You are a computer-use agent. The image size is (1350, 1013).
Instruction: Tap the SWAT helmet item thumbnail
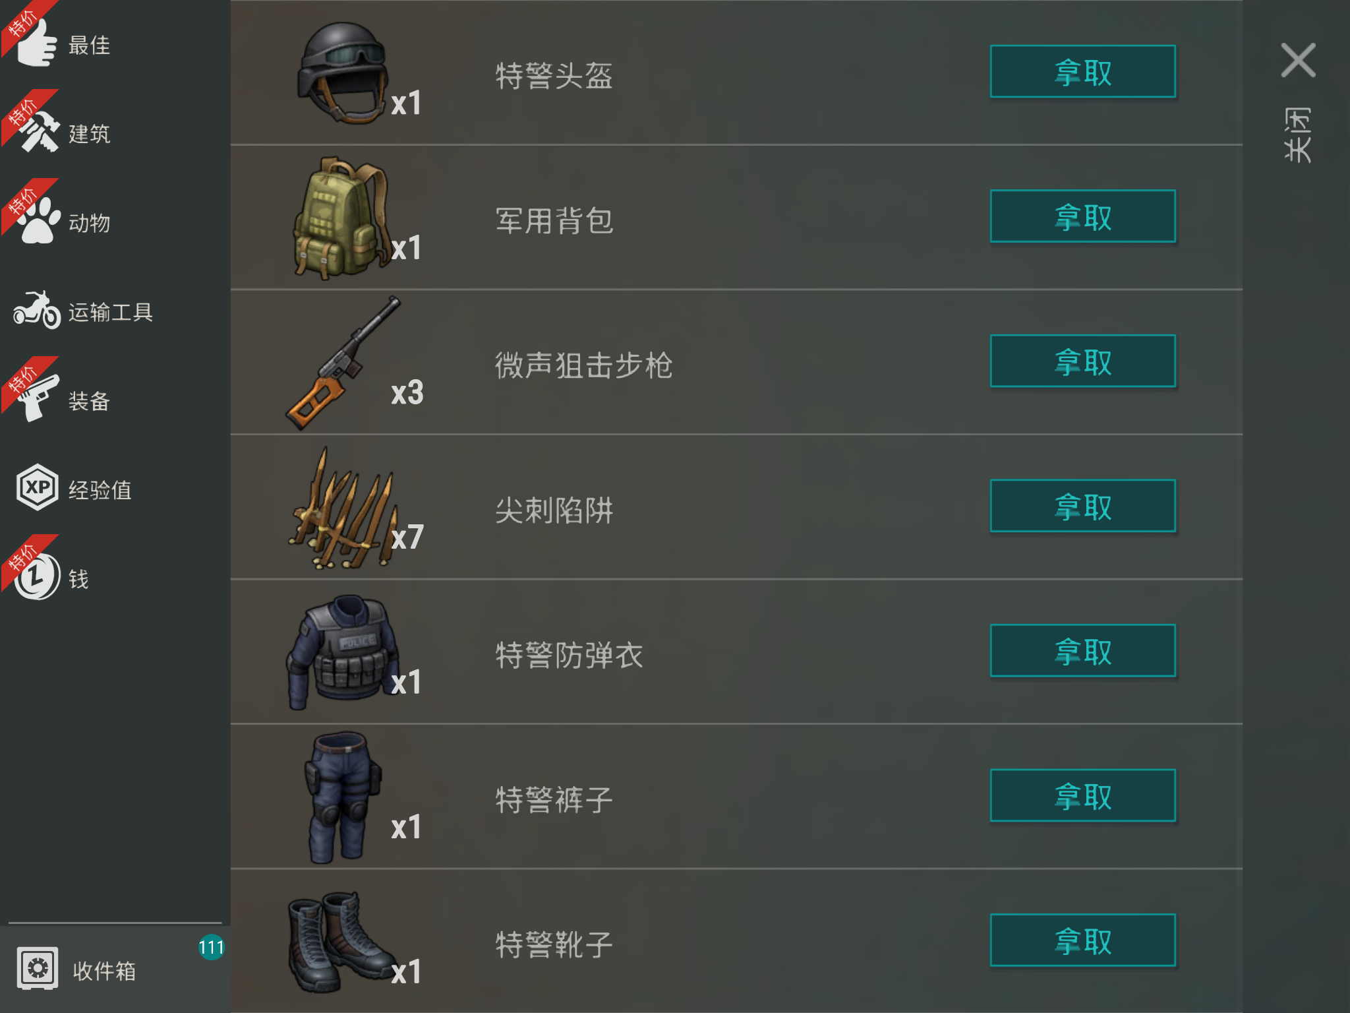point(341,73)
